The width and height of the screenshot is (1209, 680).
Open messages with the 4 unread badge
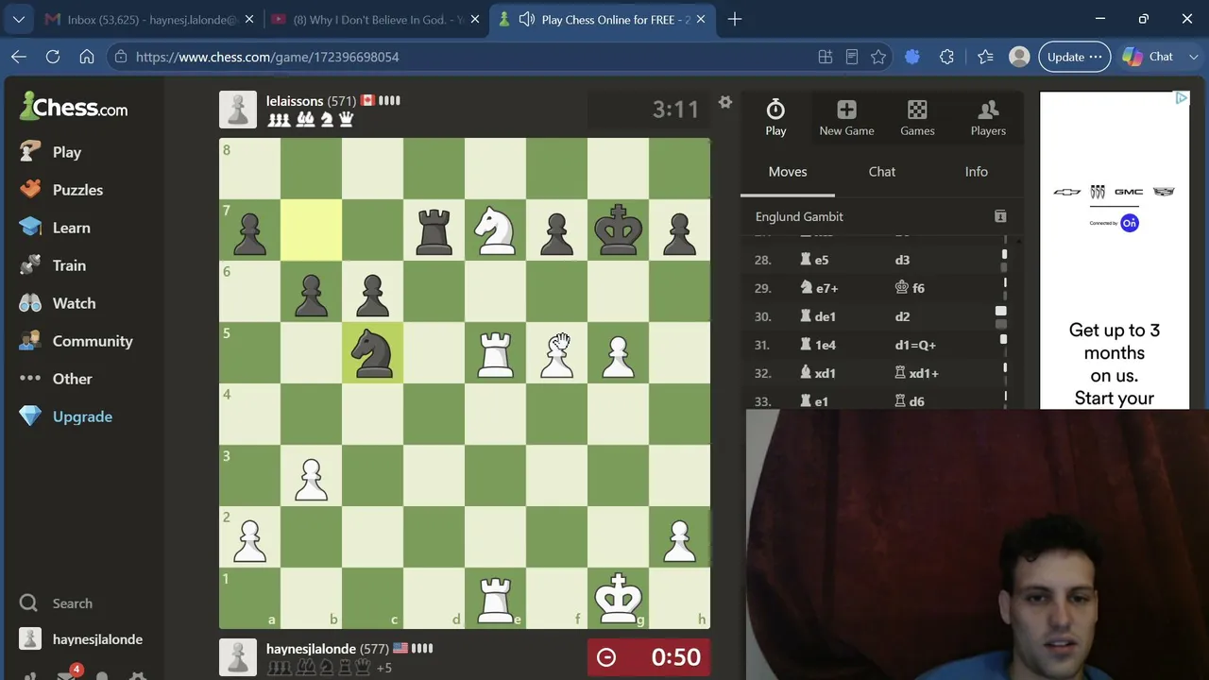tap(67, 674)
